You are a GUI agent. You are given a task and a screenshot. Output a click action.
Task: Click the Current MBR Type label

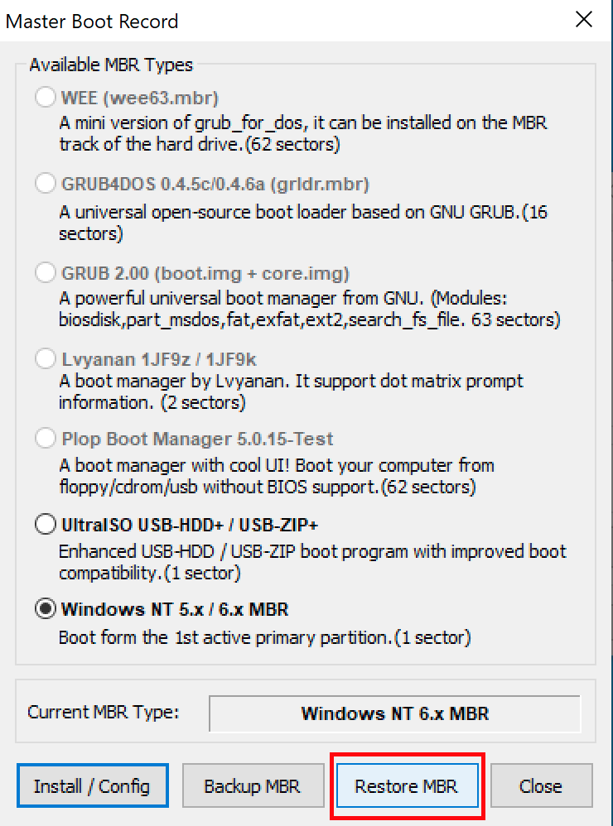[x=104, y=712]
